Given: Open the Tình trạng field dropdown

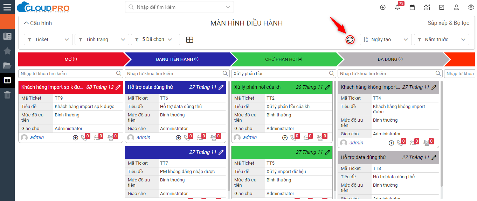Looking at the screenshot, I should (x=102, y=40).
